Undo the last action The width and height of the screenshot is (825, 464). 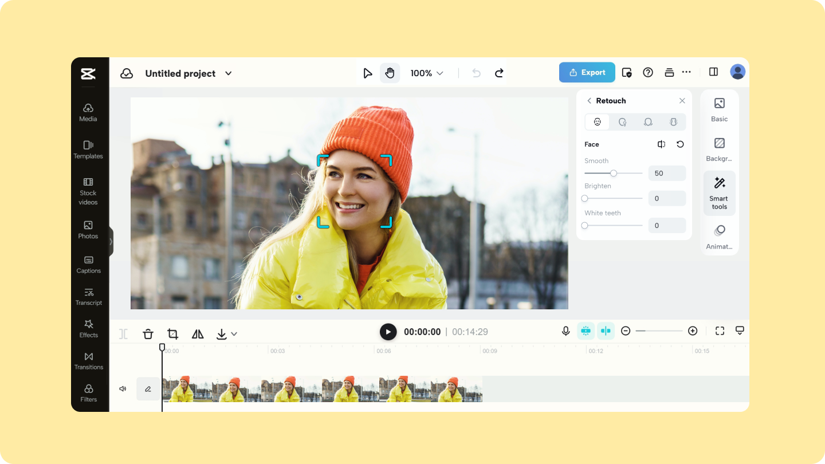coord(476,73)
